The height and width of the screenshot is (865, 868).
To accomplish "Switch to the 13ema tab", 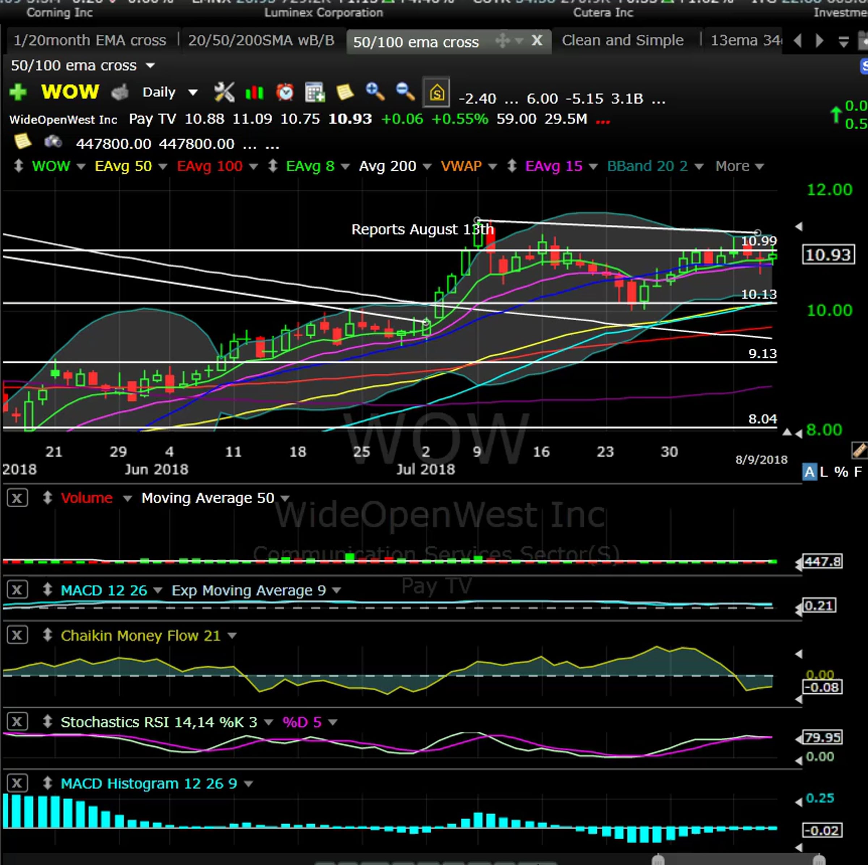I will tap(743, 40).
